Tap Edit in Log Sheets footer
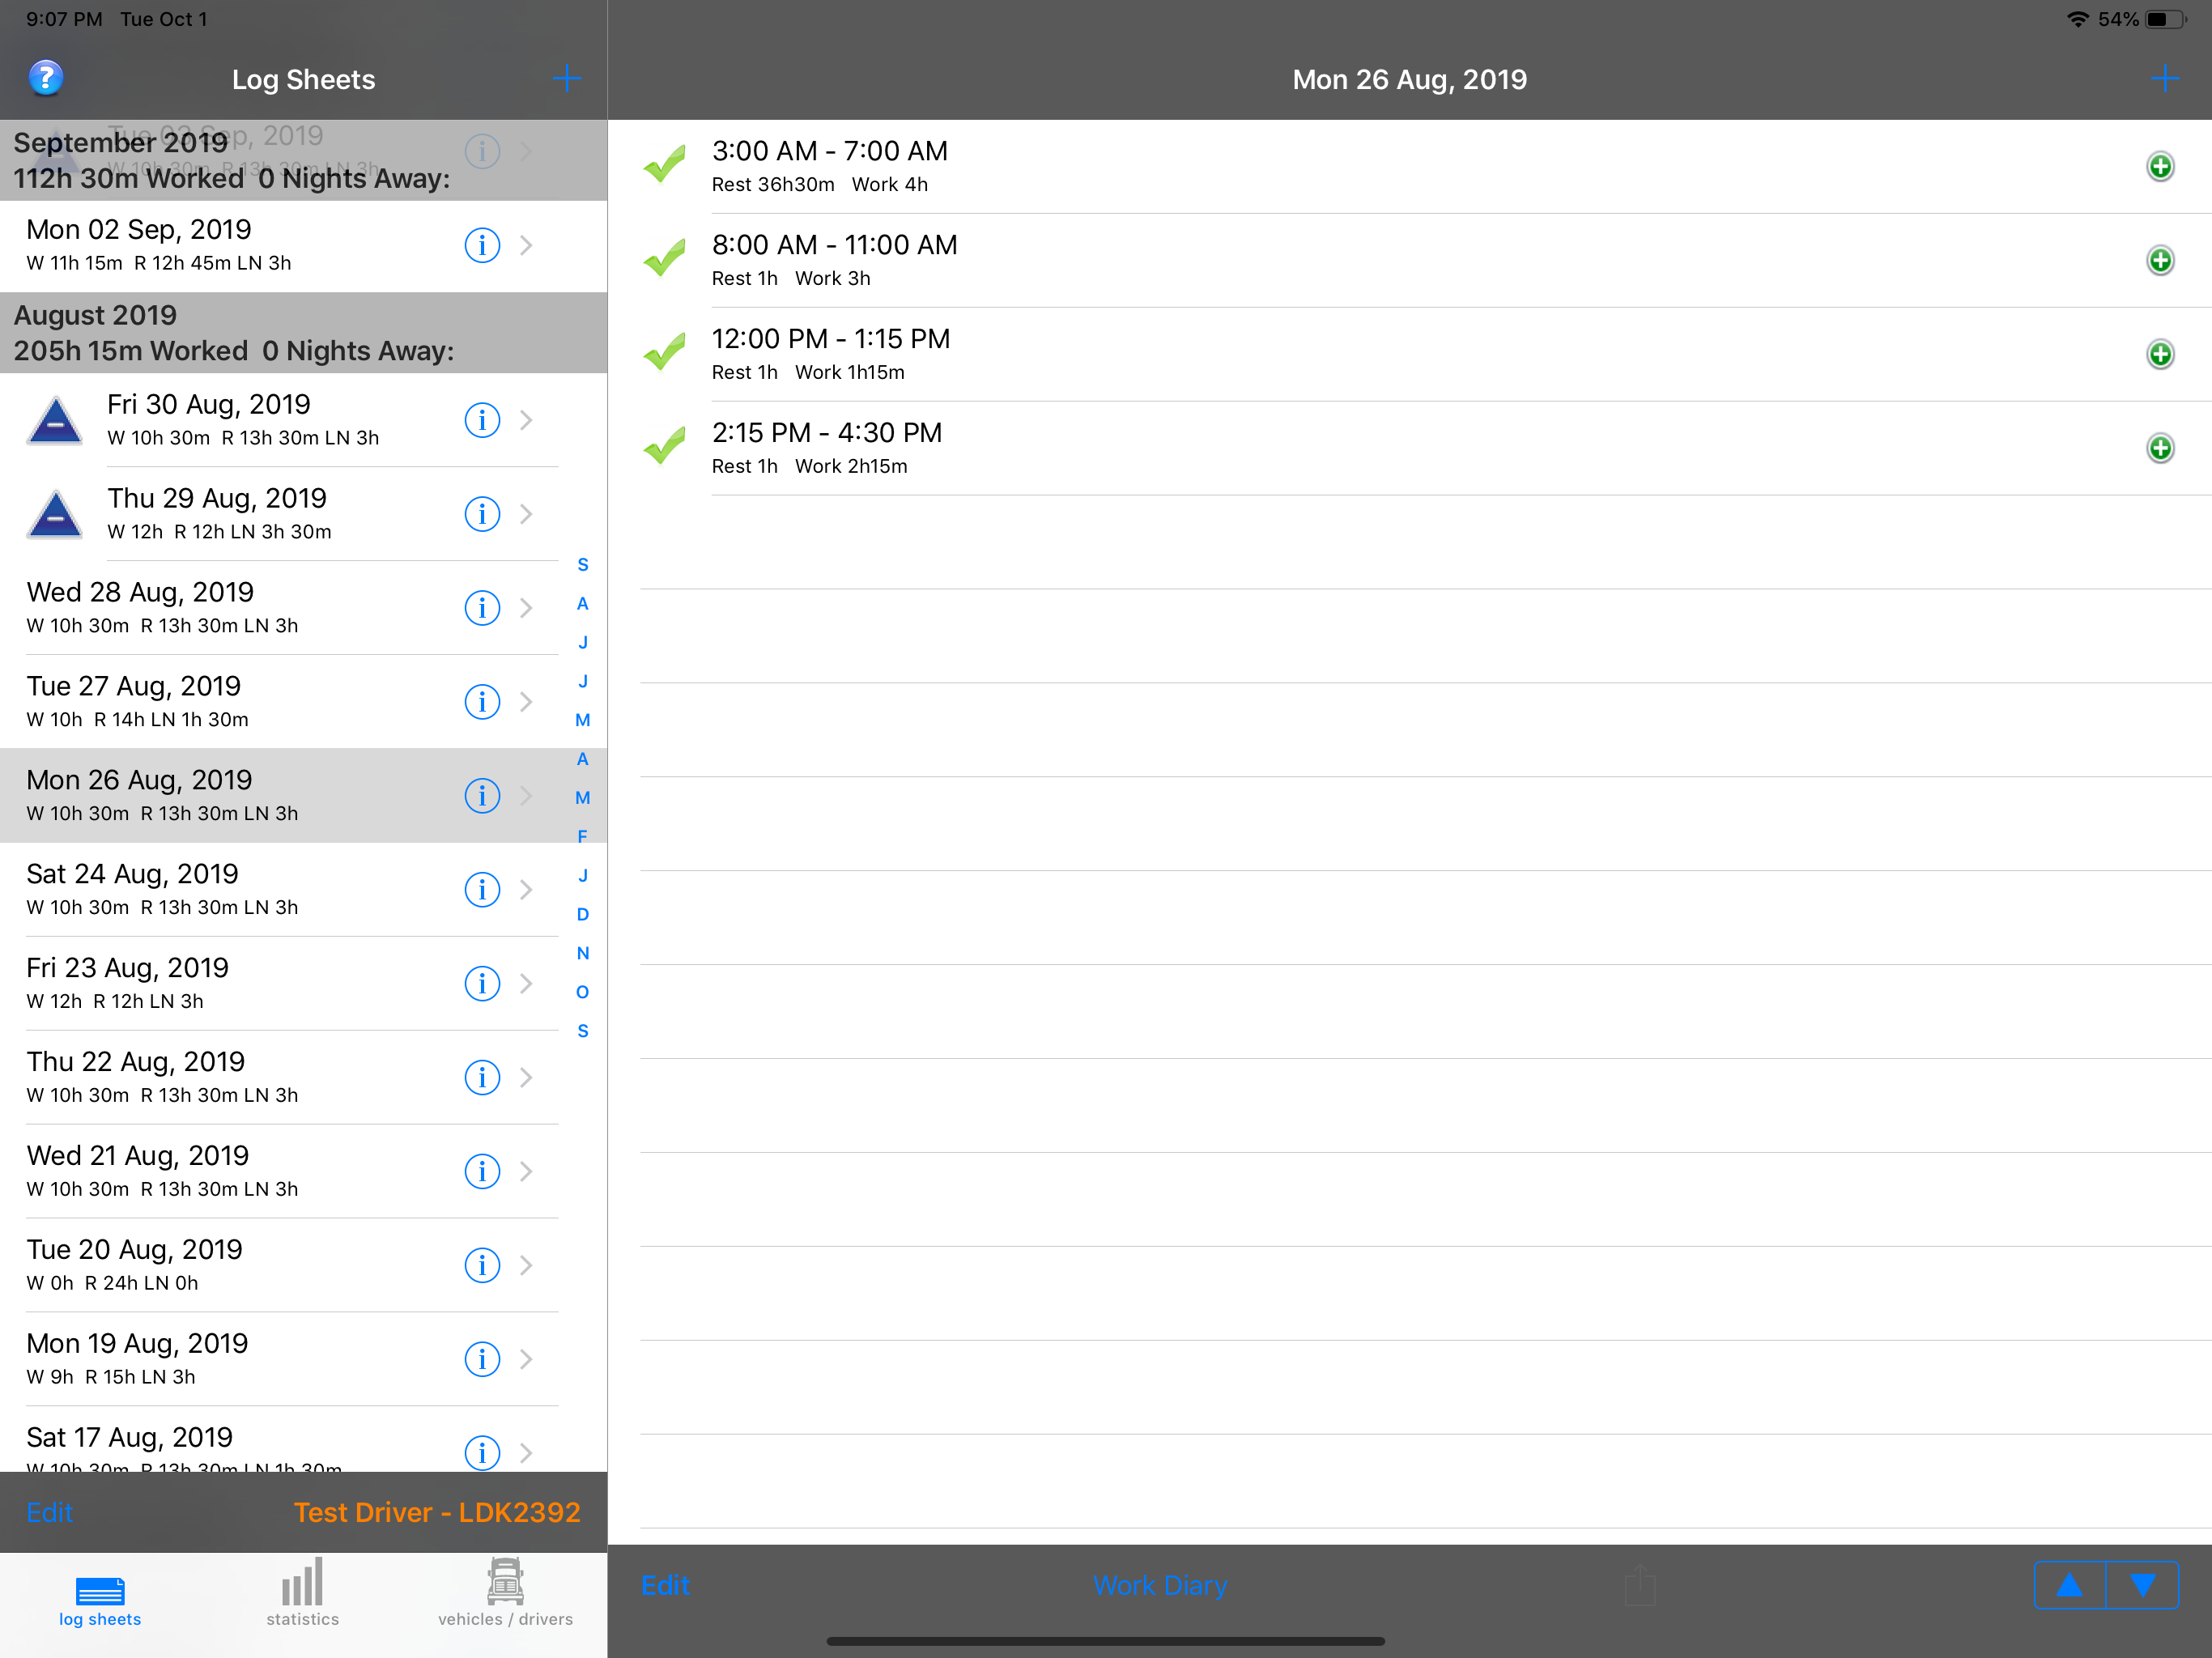This screenshot has width=2212, height=1658. [x=50, y=1513]
